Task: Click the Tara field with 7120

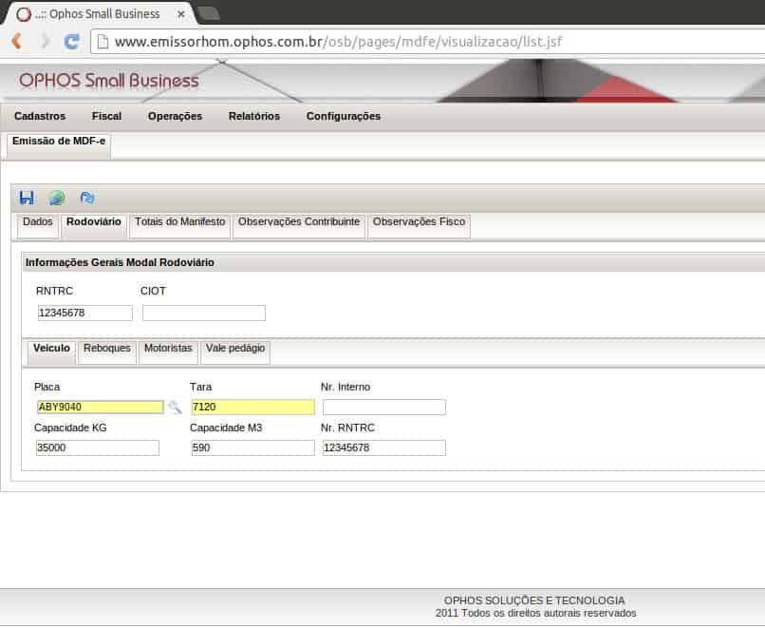Action: tap(252, 407)
